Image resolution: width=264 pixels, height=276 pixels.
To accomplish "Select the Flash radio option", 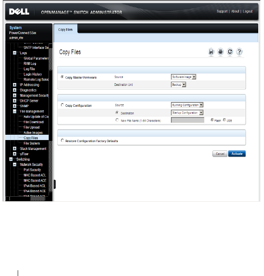I will click(212, 120).
